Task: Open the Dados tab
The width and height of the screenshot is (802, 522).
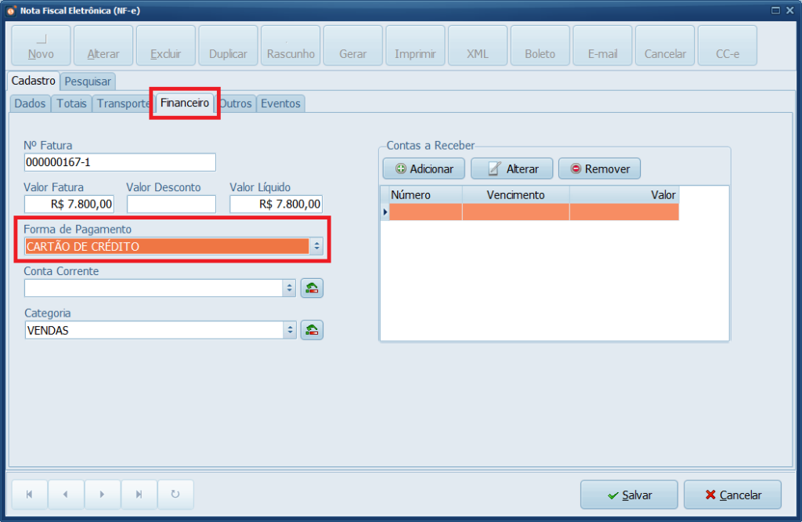Action: click(x=30, y=103)
